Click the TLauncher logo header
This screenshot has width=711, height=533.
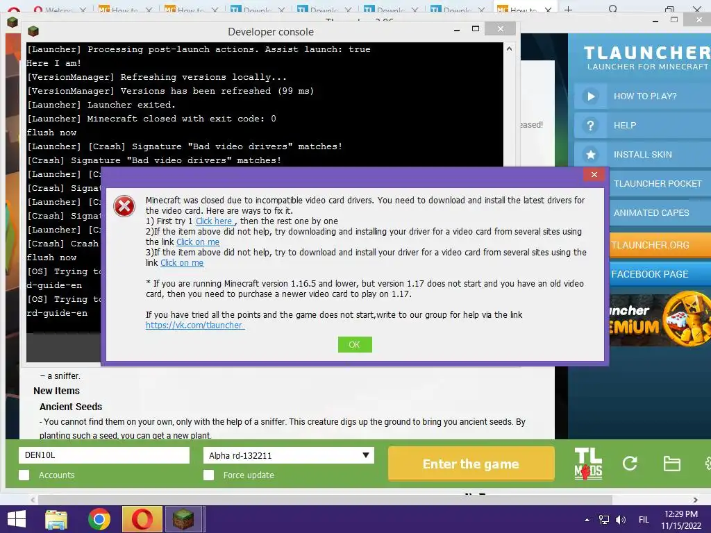646,58
